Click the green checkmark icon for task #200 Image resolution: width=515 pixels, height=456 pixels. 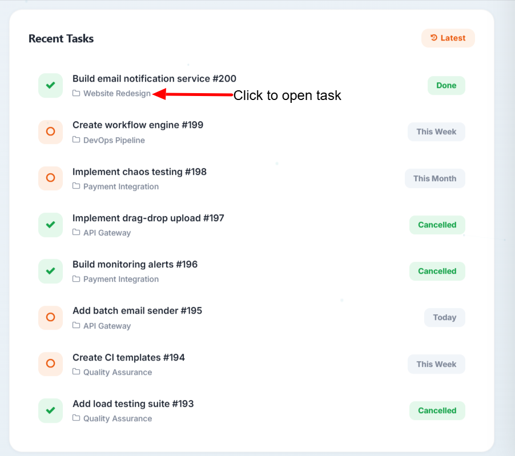tap(50, 85)
